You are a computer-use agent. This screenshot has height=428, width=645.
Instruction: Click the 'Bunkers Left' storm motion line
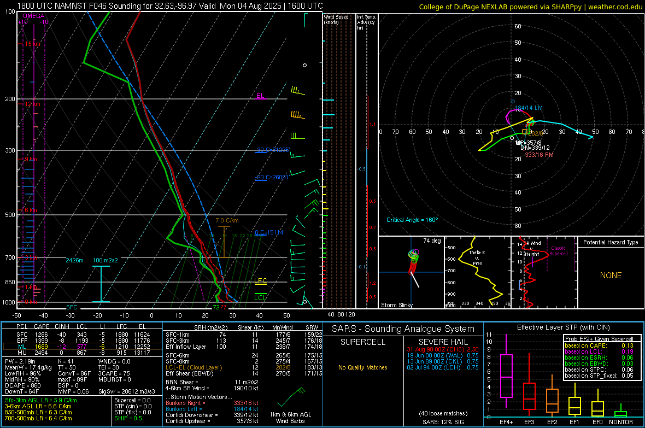(212, 409)
